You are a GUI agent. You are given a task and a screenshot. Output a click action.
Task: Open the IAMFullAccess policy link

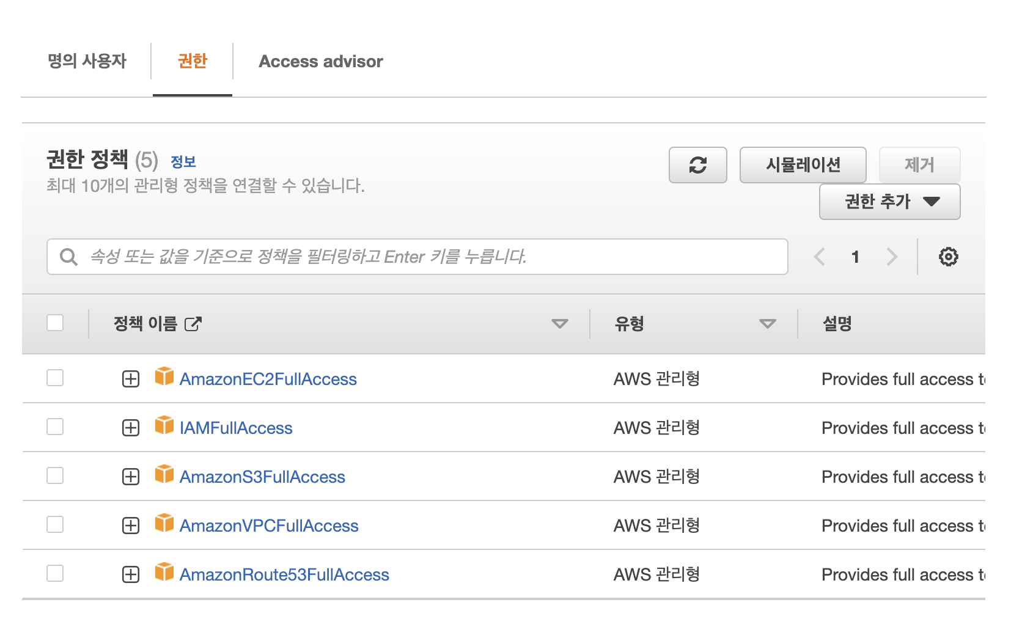pyautogui.click(x=236, y=428)
